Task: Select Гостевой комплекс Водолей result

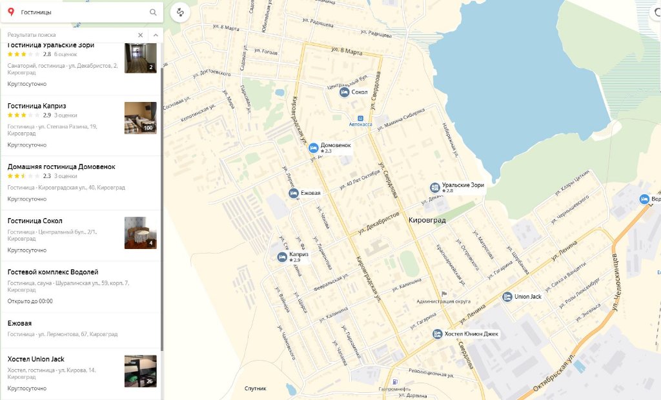Action: tap(53, 272)
